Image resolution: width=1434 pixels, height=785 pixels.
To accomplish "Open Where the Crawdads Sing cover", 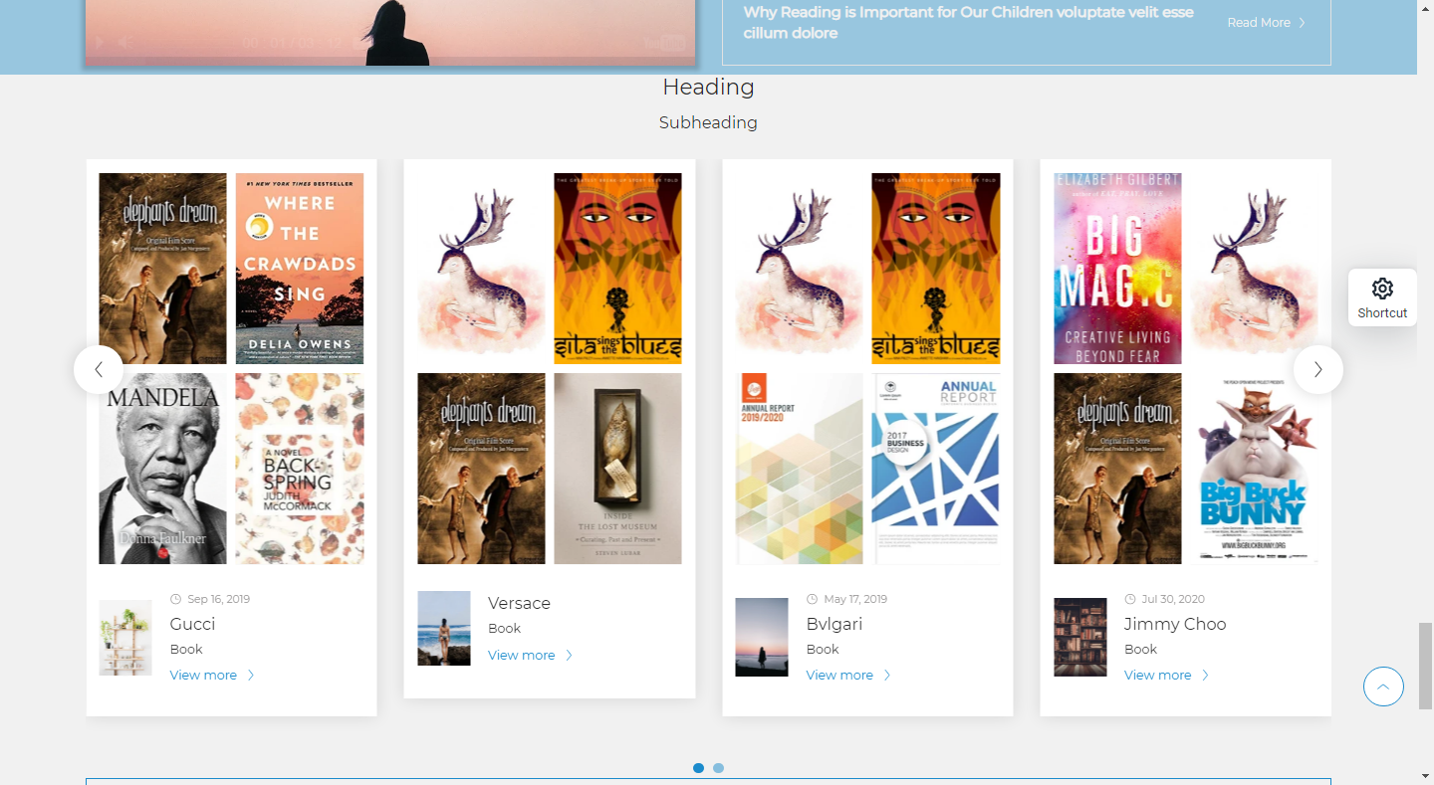I will click(300, 269).
